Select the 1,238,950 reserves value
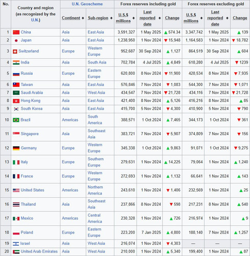This screenshot has height=256, width=250. click(x=126, y=40)
